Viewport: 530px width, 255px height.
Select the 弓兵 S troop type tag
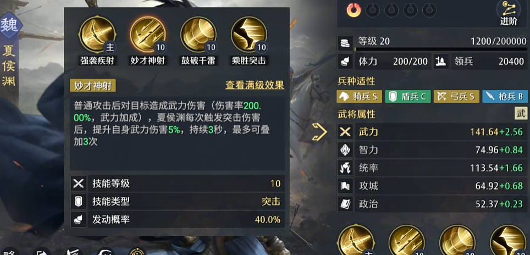click(x=456, y=97)
